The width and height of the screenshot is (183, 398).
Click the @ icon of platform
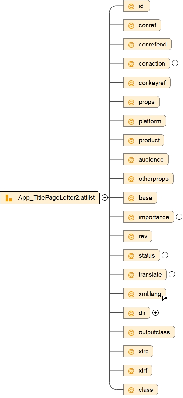(131, 121)
